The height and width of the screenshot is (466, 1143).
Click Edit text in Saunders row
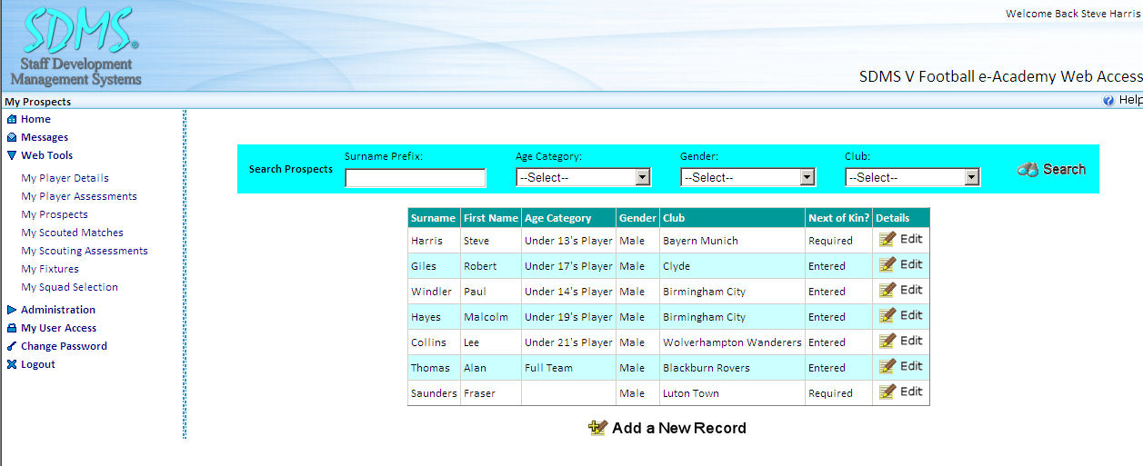[x=911, y=392]
